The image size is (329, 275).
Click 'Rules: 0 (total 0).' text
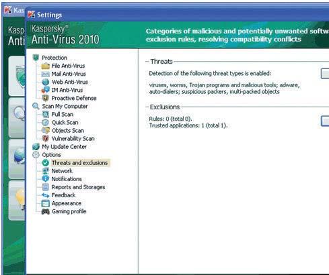pos(170,119)
